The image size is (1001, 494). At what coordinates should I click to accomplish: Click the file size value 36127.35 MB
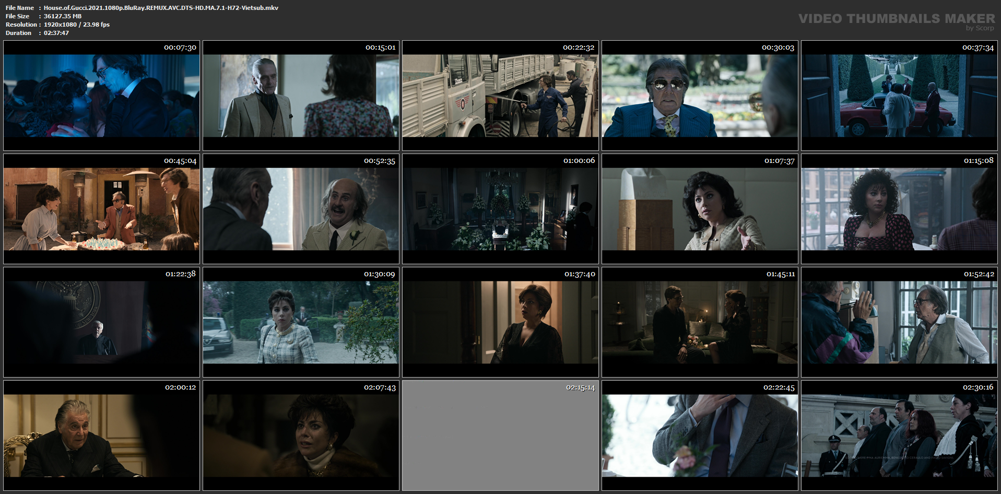[63, 16]
